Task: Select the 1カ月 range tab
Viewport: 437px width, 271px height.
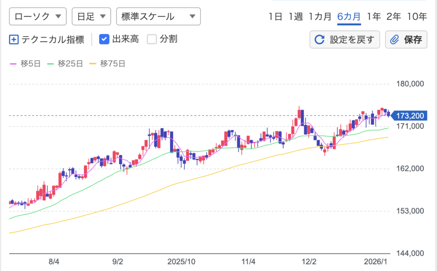Action: click(x=320, y=17)
